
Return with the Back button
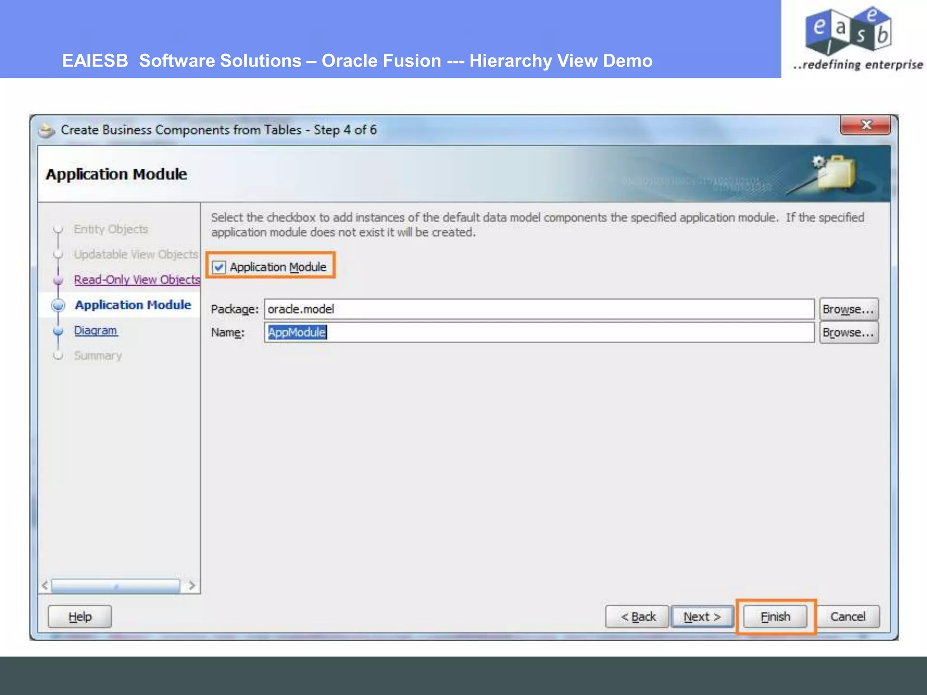[637, 617]
